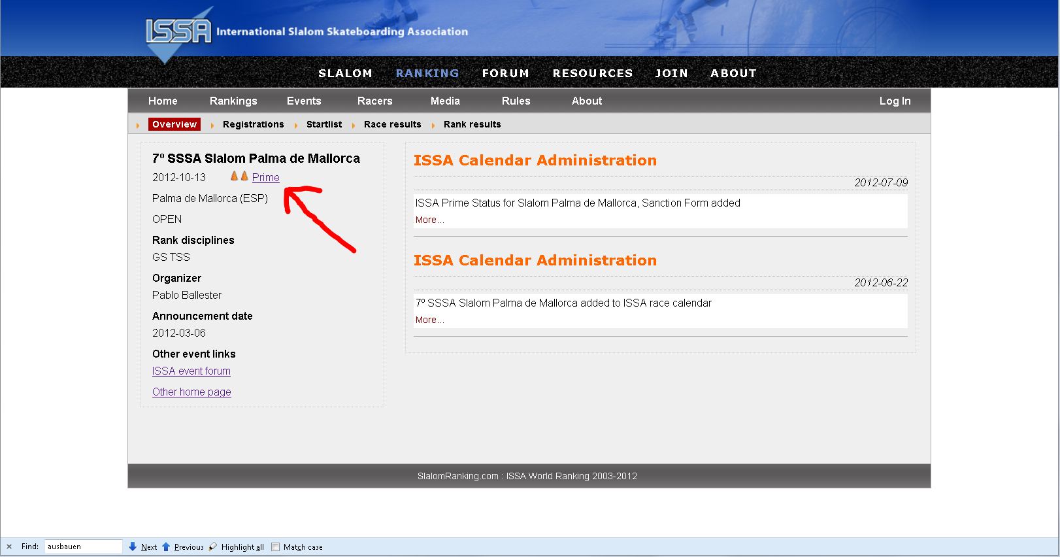Open the ABOUT top menu
1060x557 pixels.
733,73
